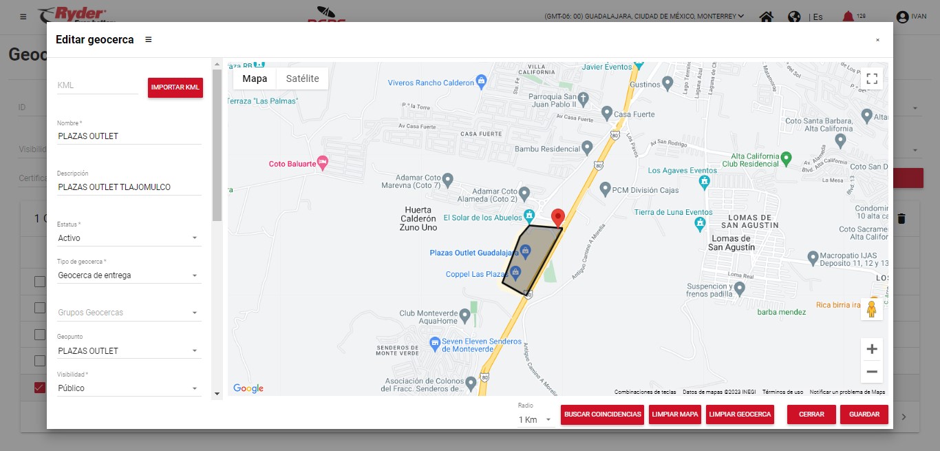Open the Tipo de geocerca dropdown
The height and width of the screenshot is (451, 940).
point(129,275)
